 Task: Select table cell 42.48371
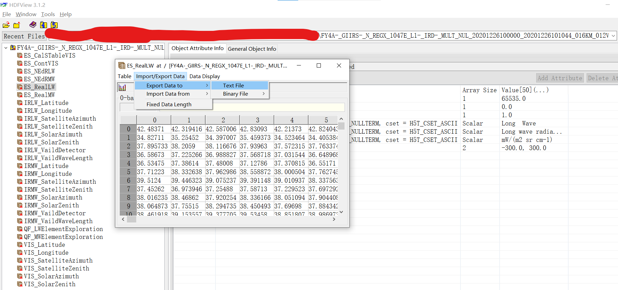pos(154,129)
